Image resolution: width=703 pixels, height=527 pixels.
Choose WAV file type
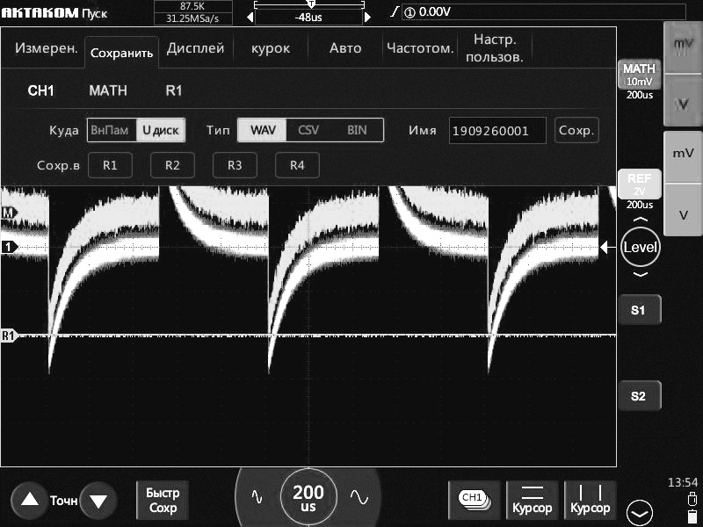click(262, 130)
